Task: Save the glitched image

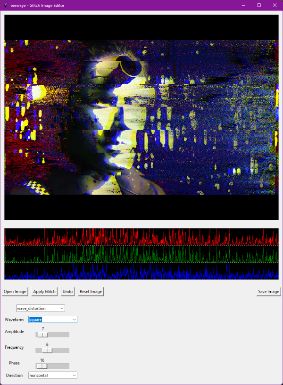Action: (268, 291)
